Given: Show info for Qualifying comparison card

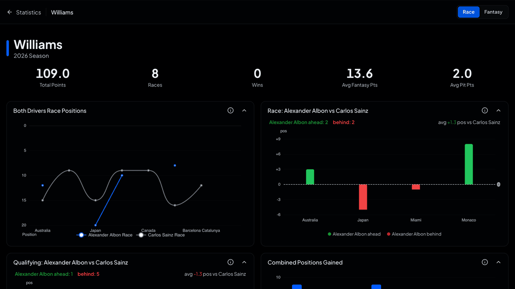Looking at the screenshot, I should (231, 262).
